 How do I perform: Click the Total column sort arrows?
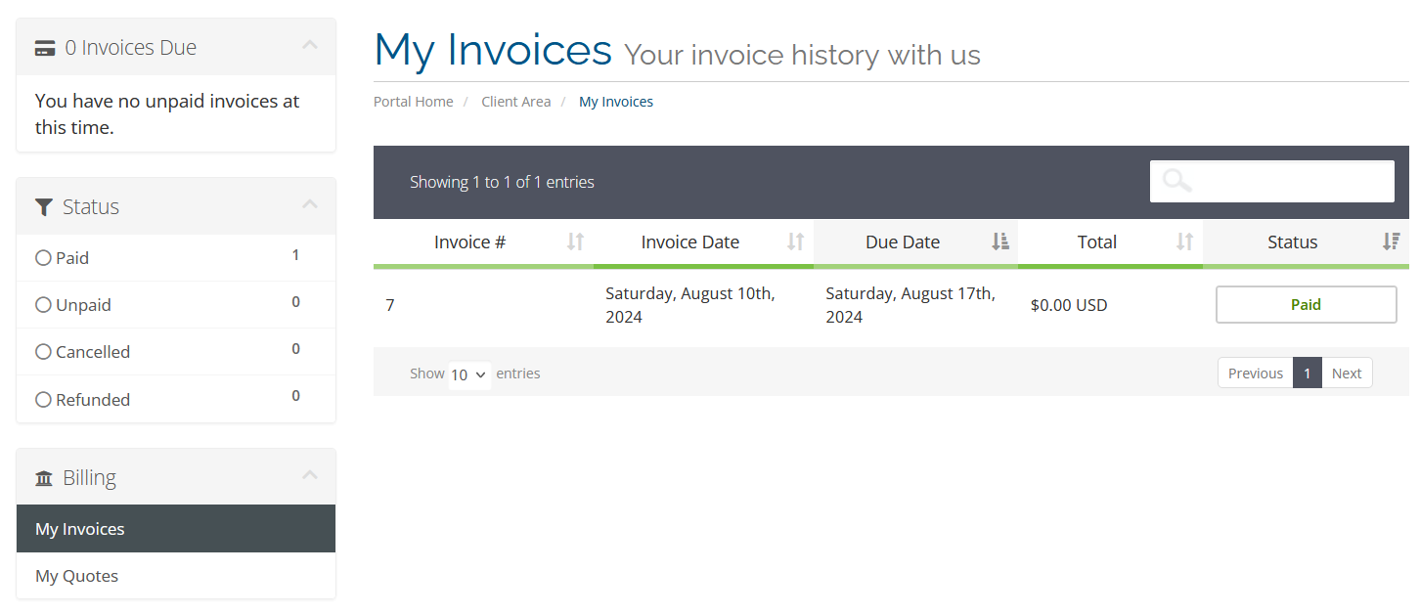[x=1185, y=242]
